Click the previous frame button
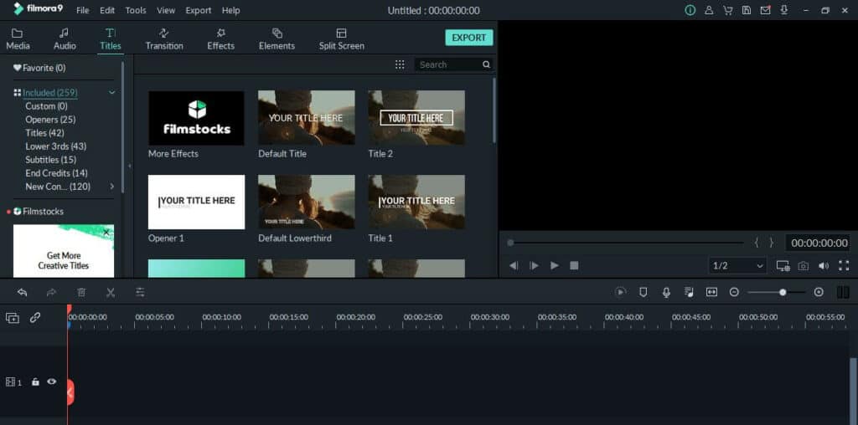The height and width of the screenshot is (425, 858). [514, 265]
